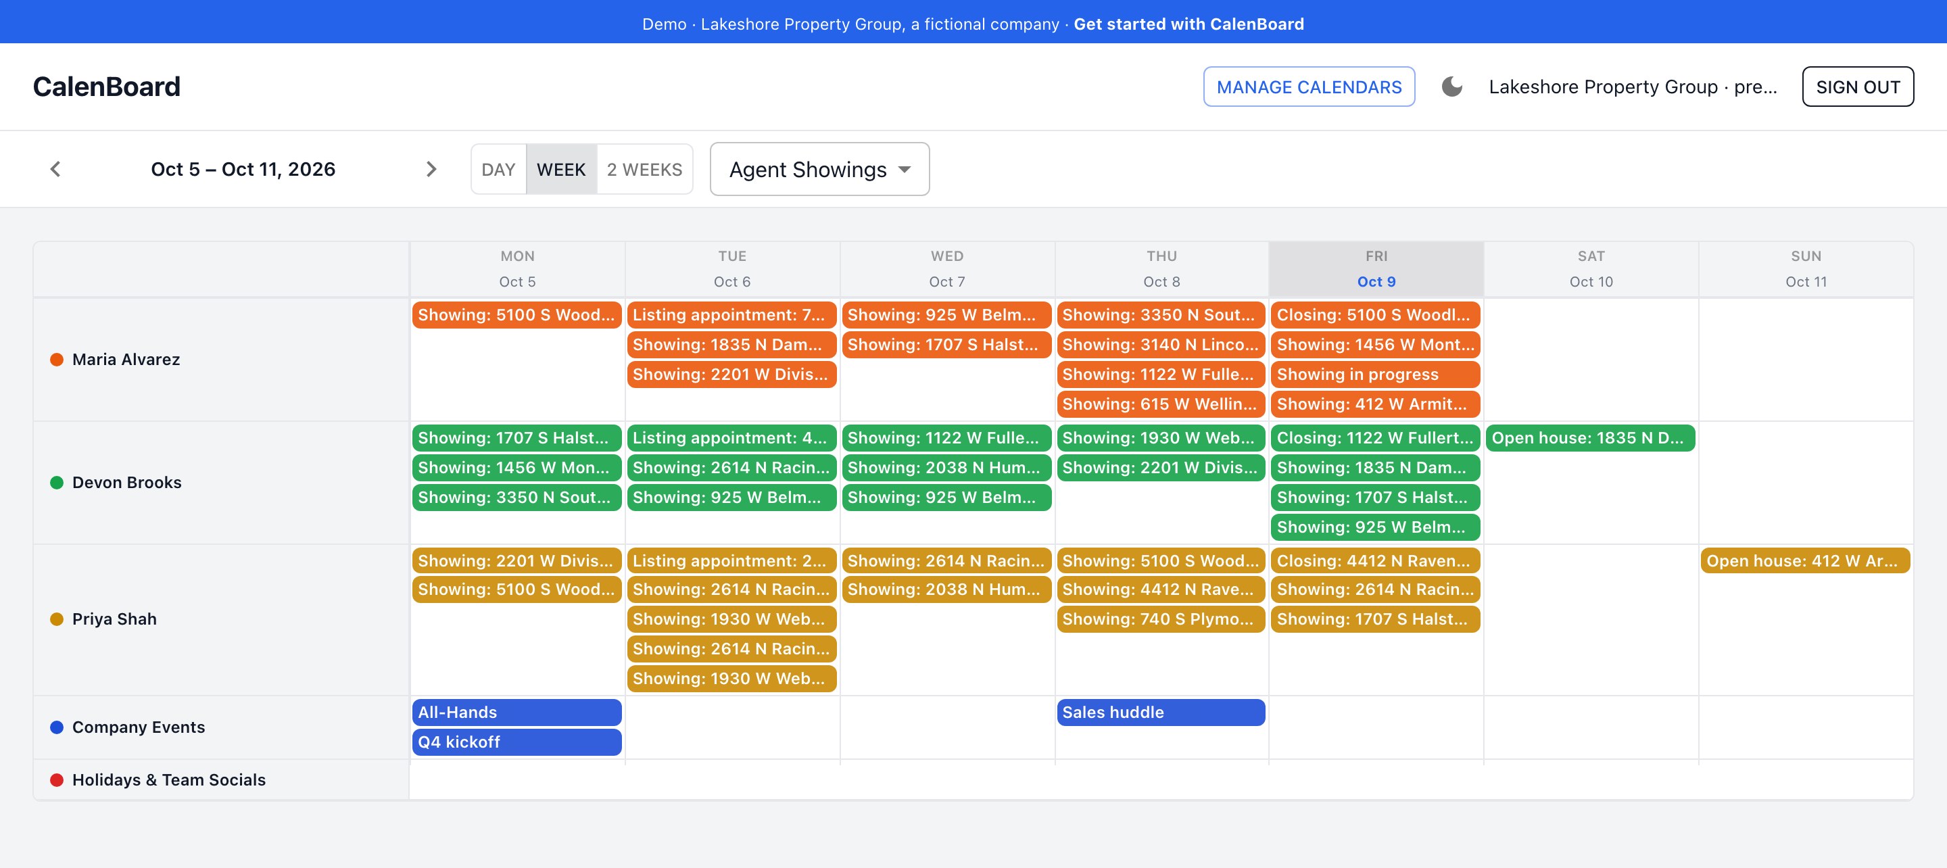Open the Q4 kickoff company event
The width and height of the screenshot is (1947, 868).
(517, 742)
